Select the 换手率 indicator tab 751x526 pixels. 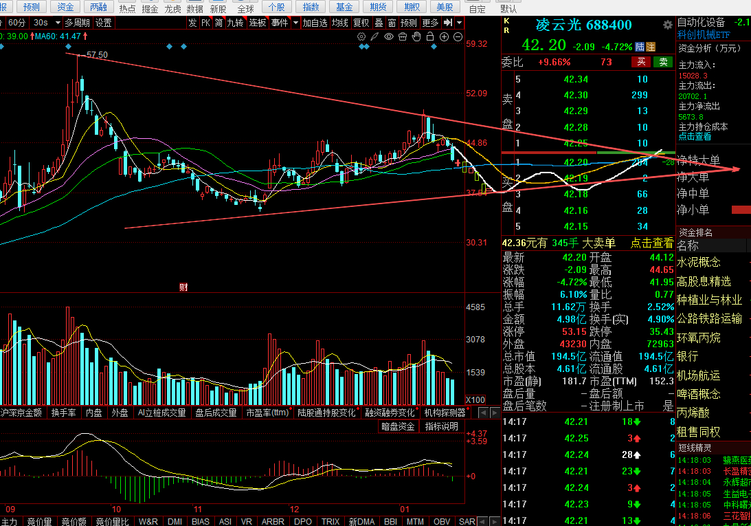coord(63,413)
